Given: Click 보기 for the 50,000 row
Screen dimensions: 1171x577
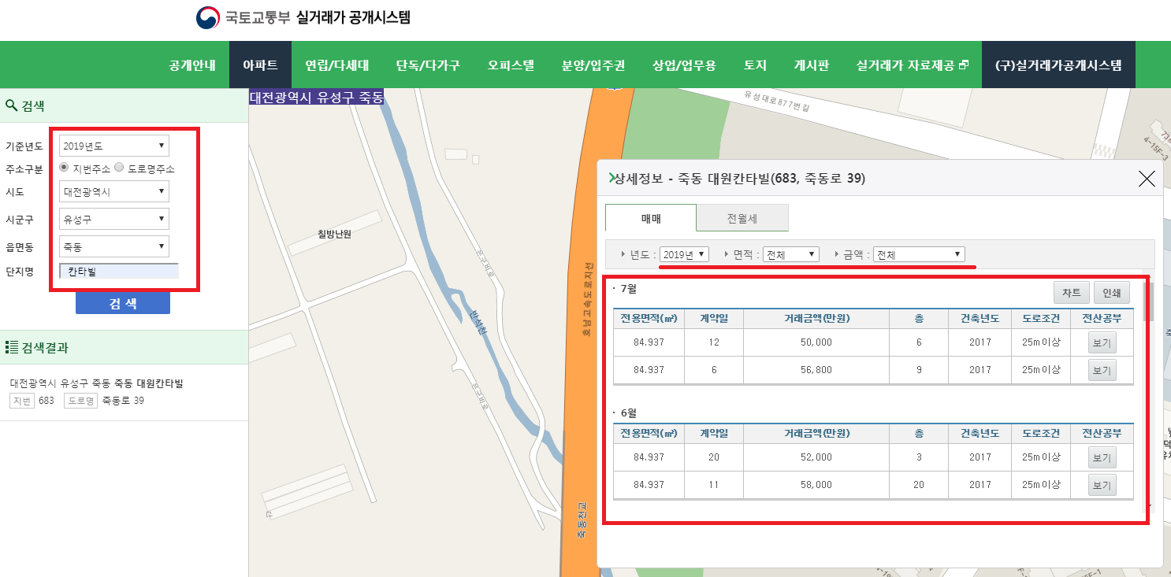Looking at the screenshot, I should [x=1102, y=342].
